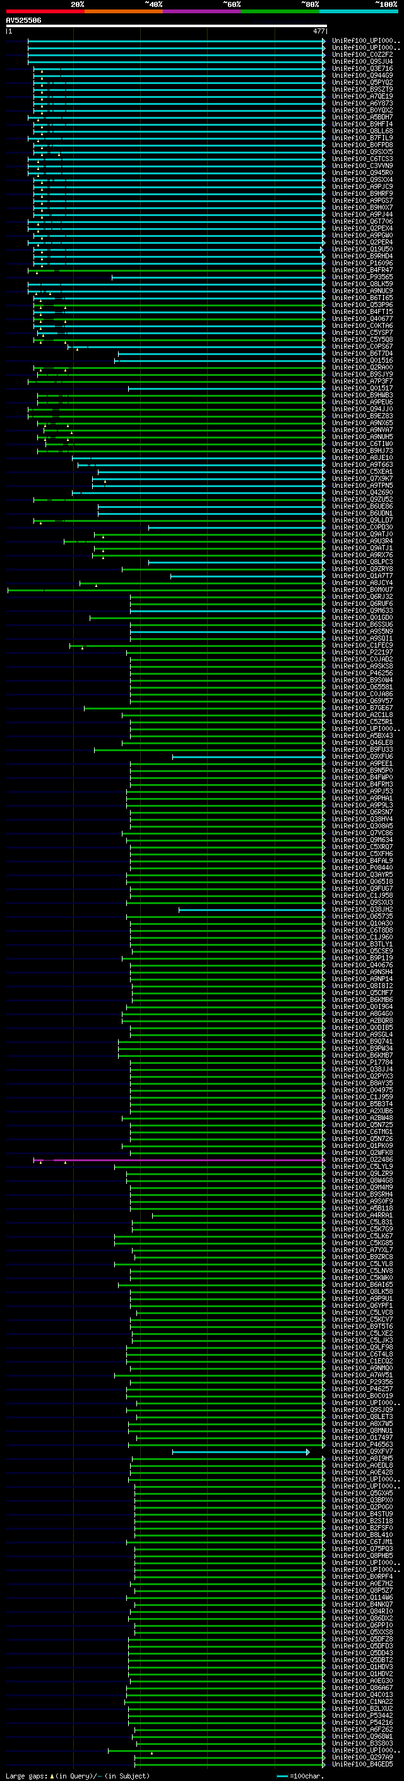404x1781 pixels.
Task: Click the UniRef100_B4FR47 entry
Action: pyautogui.click(x=362, y=270)
